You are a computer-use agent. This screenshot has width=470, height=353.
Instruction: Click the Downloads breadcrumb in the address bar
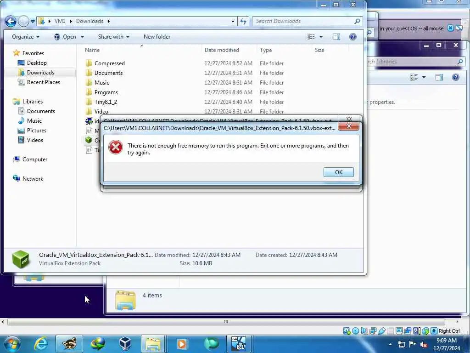[90, 21]
